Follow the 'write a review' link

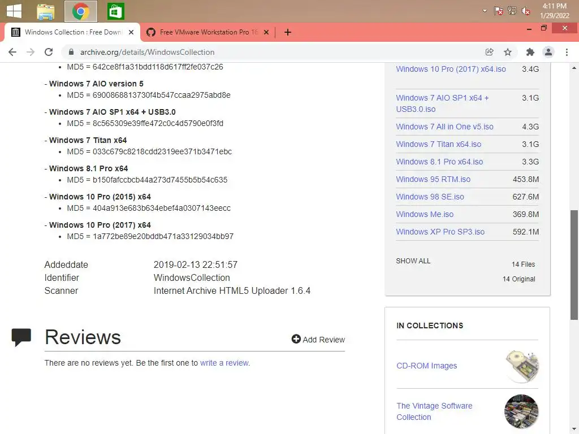pos(224,363)
